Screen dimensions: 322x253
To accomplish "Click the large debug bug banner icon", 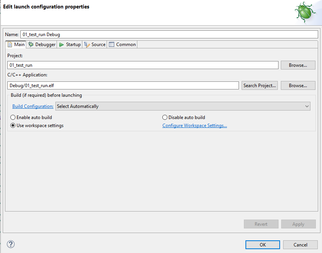I will (x=305, y=12).
